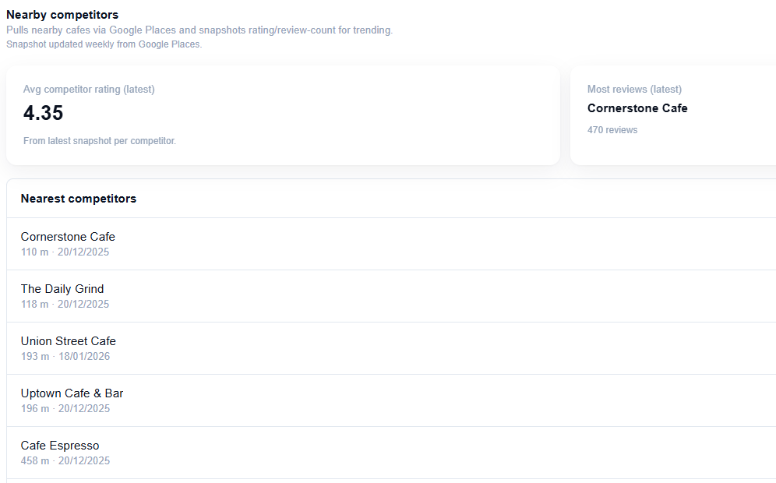Select the 'Snapshot updated weekly' note
The image size is (776, 483).
[104, 44]
